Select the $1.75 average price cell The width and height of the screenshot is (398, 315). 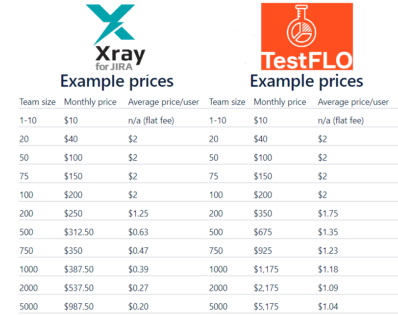tap(327, 214)
